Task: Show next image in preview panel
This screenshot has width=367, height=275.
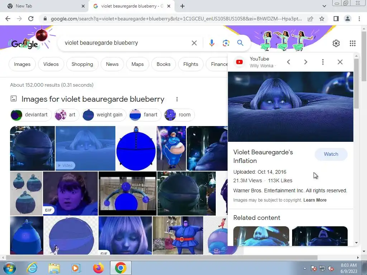Action: click(x=305, y=62)
